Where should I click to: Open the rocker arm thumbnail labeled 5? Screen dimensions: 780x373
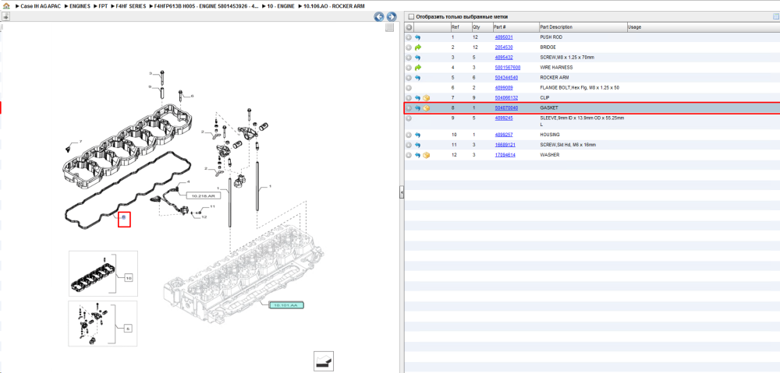(x=103, y=323)
